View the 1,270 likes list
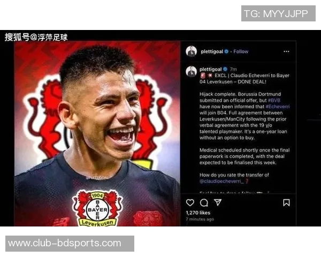Image resolution: width=321 pixels, height=257 pixels. click(x=198, y=213)
